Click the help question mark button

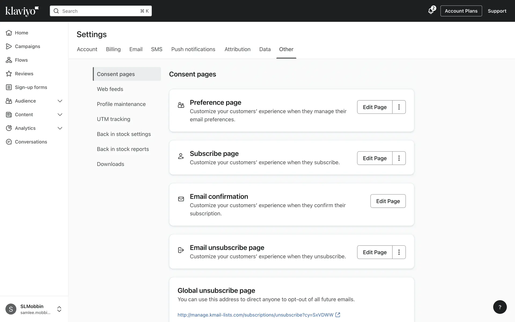click(x=500, y=307)
